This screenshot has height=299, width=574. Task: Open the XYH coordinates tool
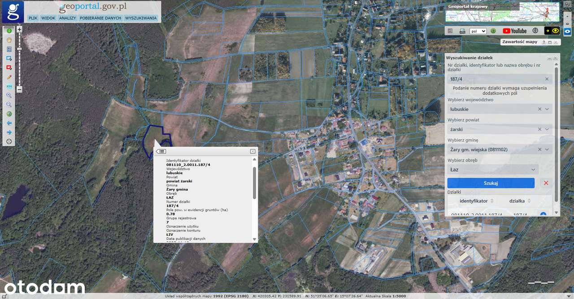[x=9, y=86]
